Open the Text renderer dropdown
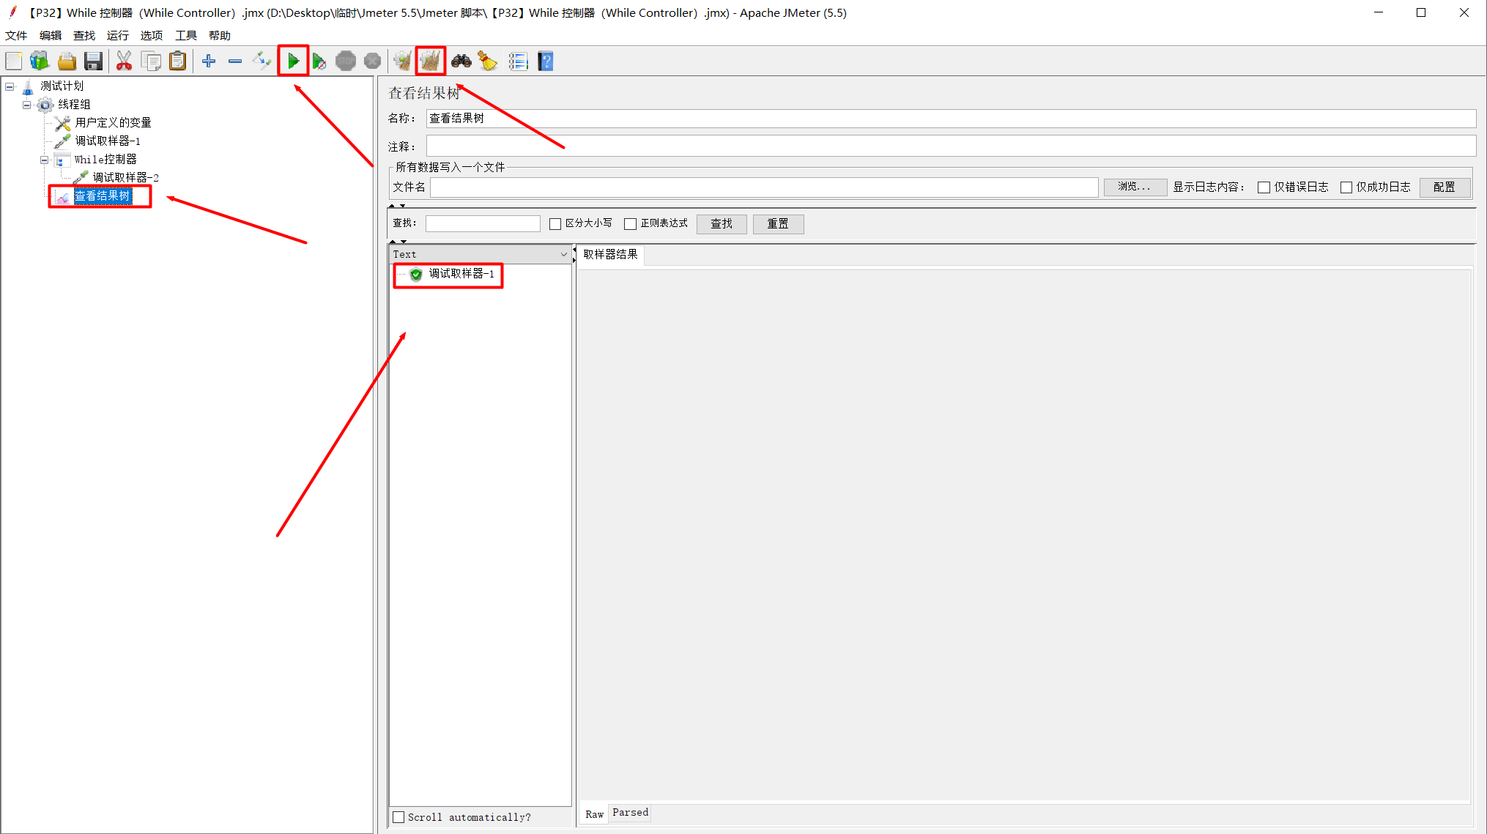 point(480,254)
